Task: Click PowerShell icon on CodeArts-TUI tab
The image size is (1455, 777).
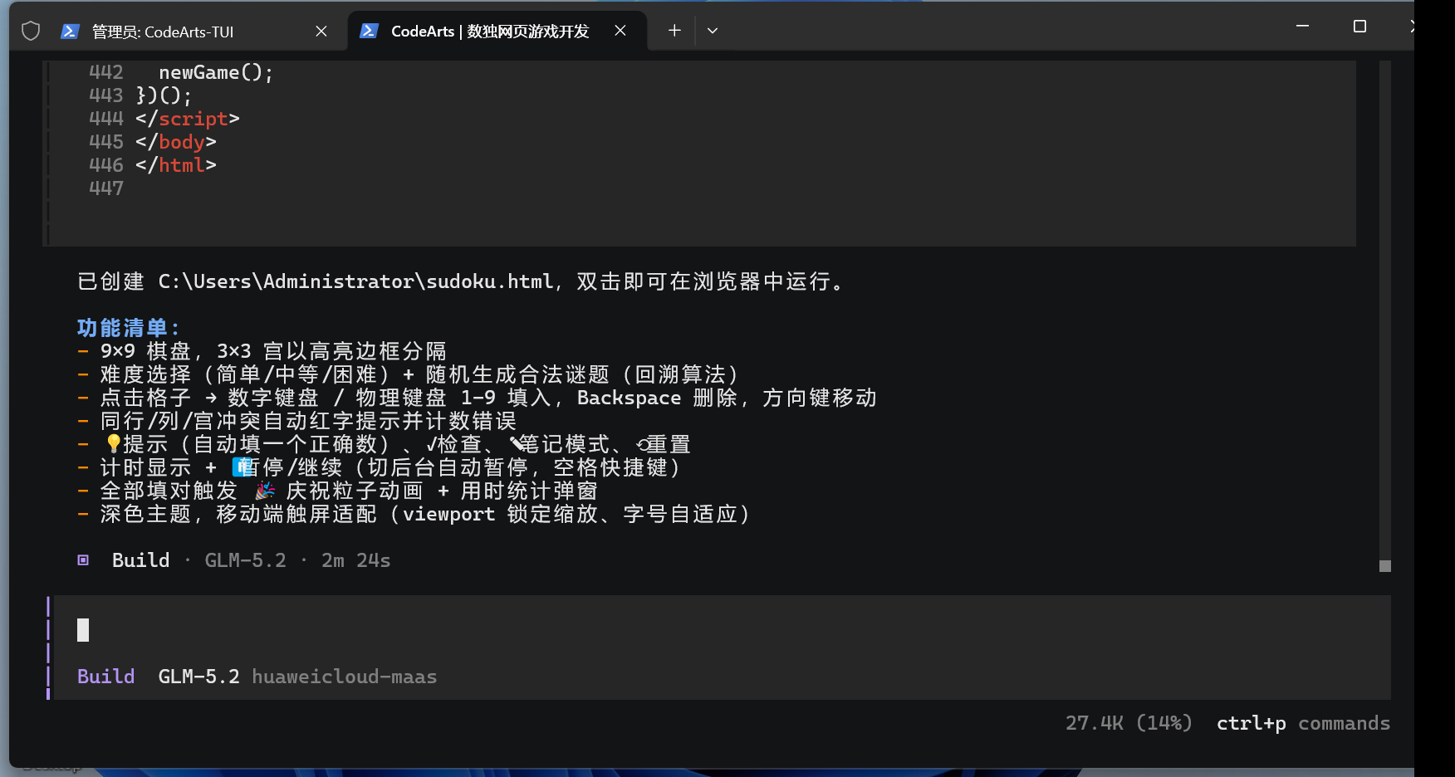Action: coord(70,32)
